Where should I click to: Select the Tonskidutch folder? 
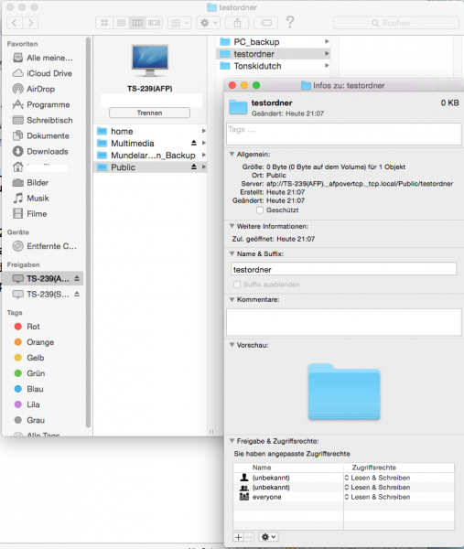tap(274, 66)
